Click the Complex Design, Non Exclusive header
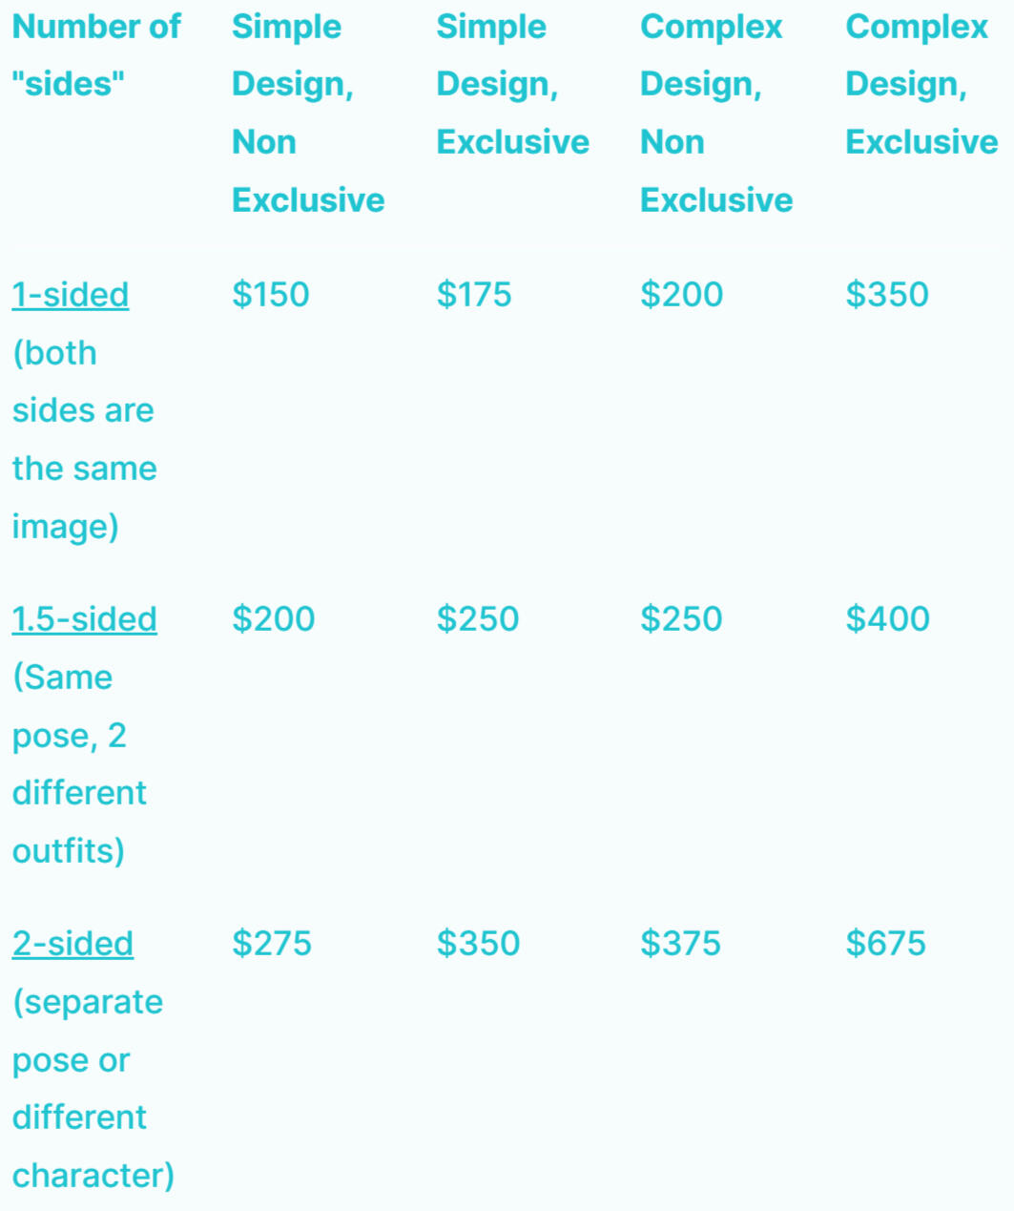The image size is (1014, 1211). click(715, 113)
